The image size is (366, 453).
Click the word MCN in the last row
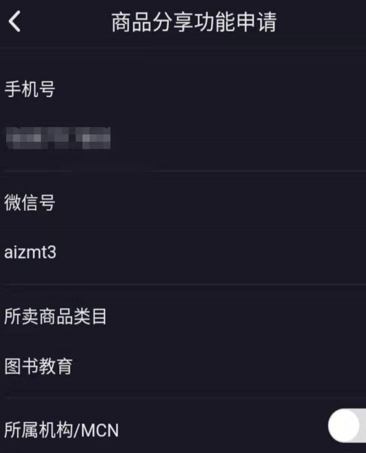pyautogui.click(x=100, y=430)
